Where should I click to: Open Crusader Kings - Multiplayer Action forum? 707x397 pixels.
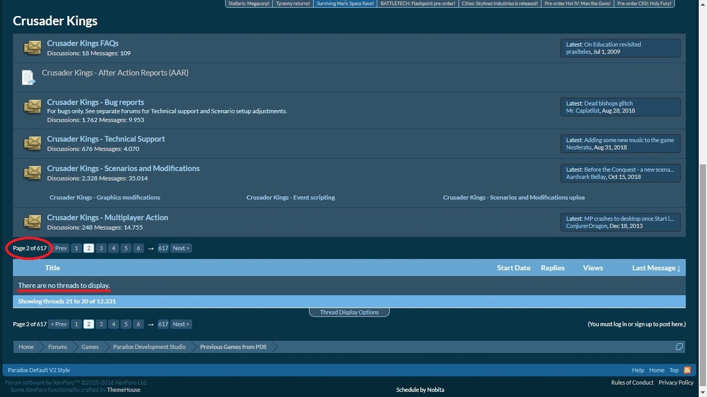coord(108,217)
